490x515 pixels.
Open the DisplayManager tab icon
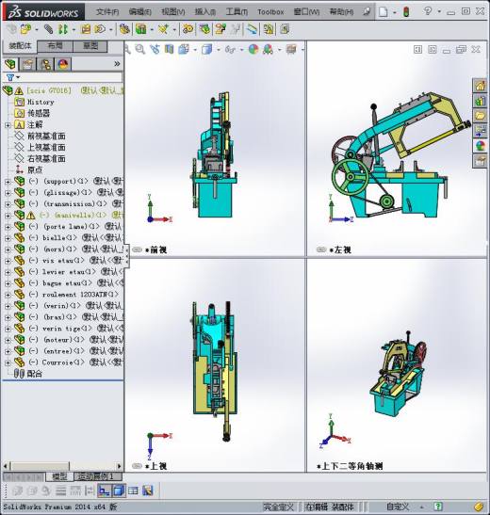point(63,64)
